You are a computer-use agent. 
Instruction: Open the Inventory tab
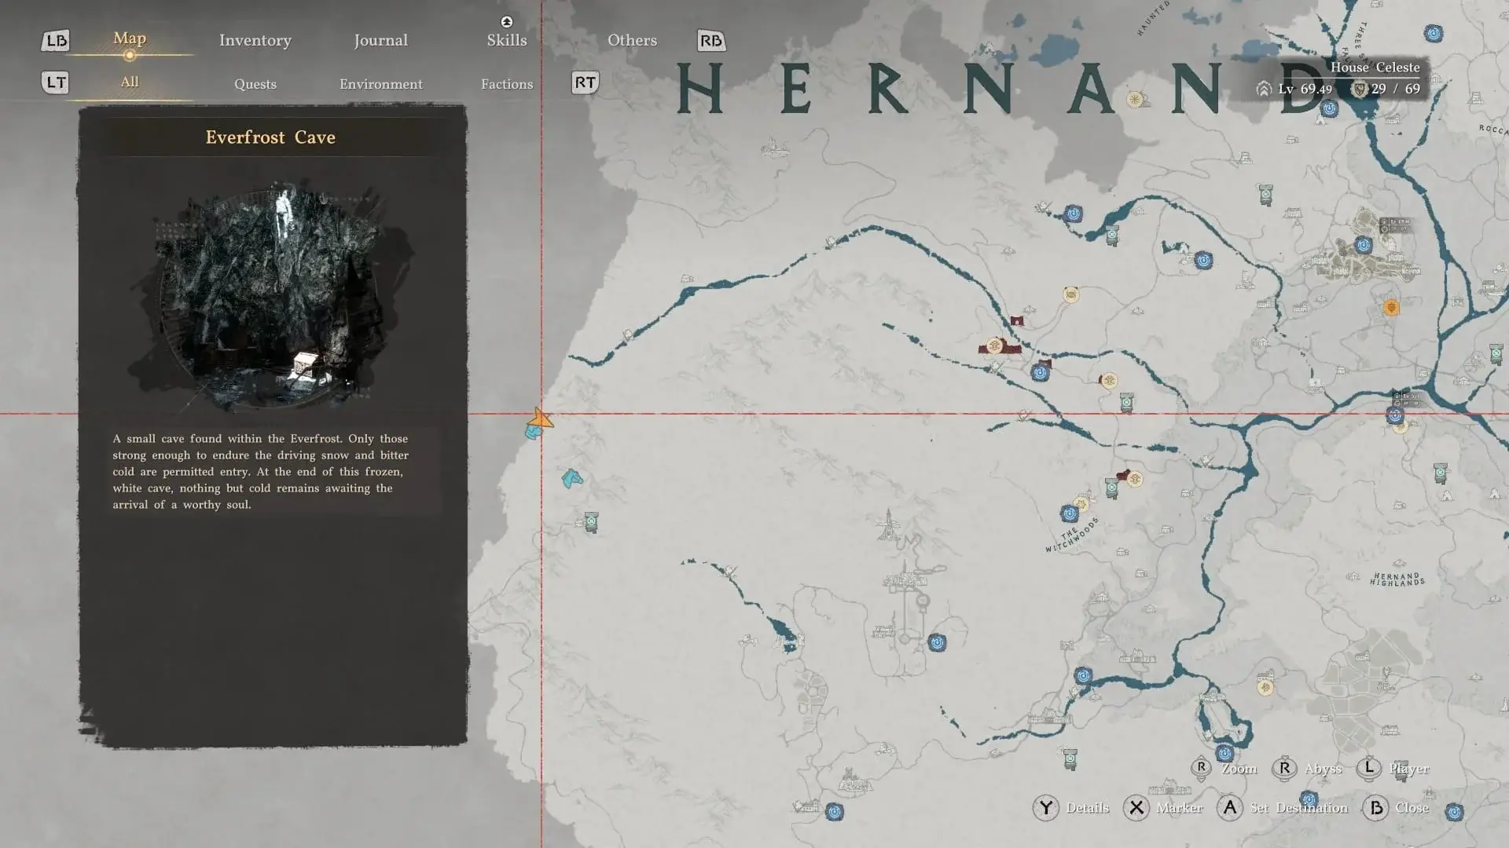click(x=255, y=40)
